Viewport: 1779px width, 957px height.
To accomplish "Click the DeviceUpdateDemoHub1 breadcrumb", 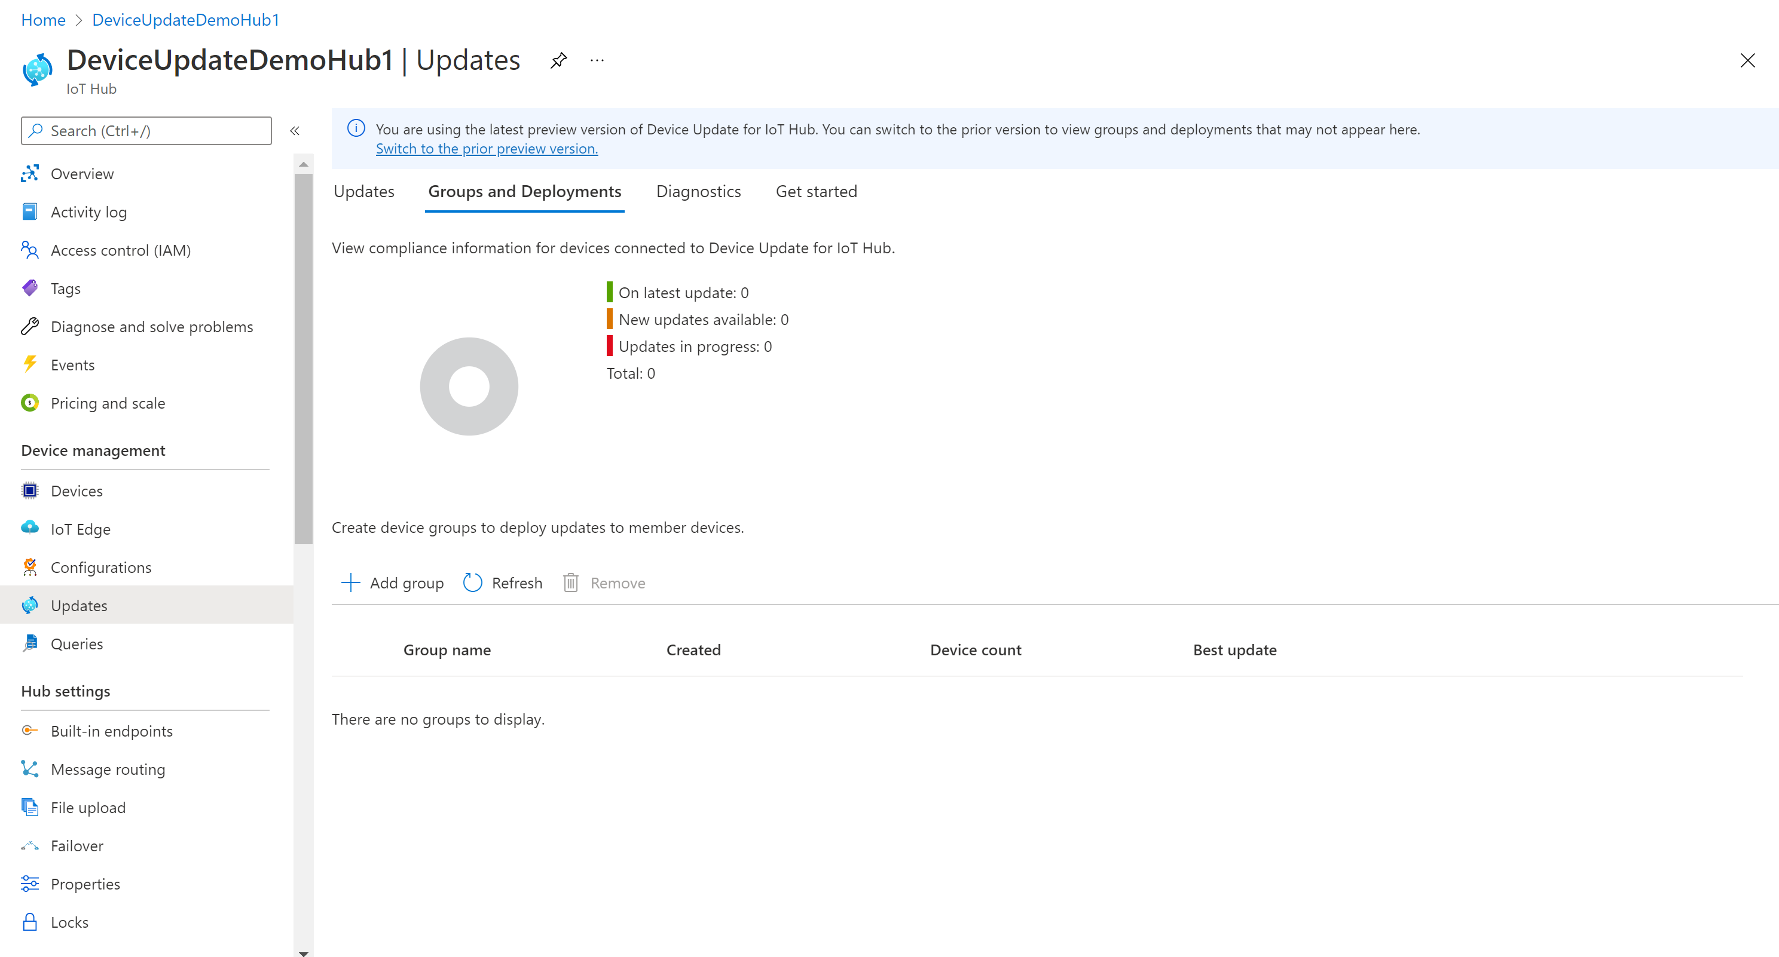I will click(x=185, y=19).
